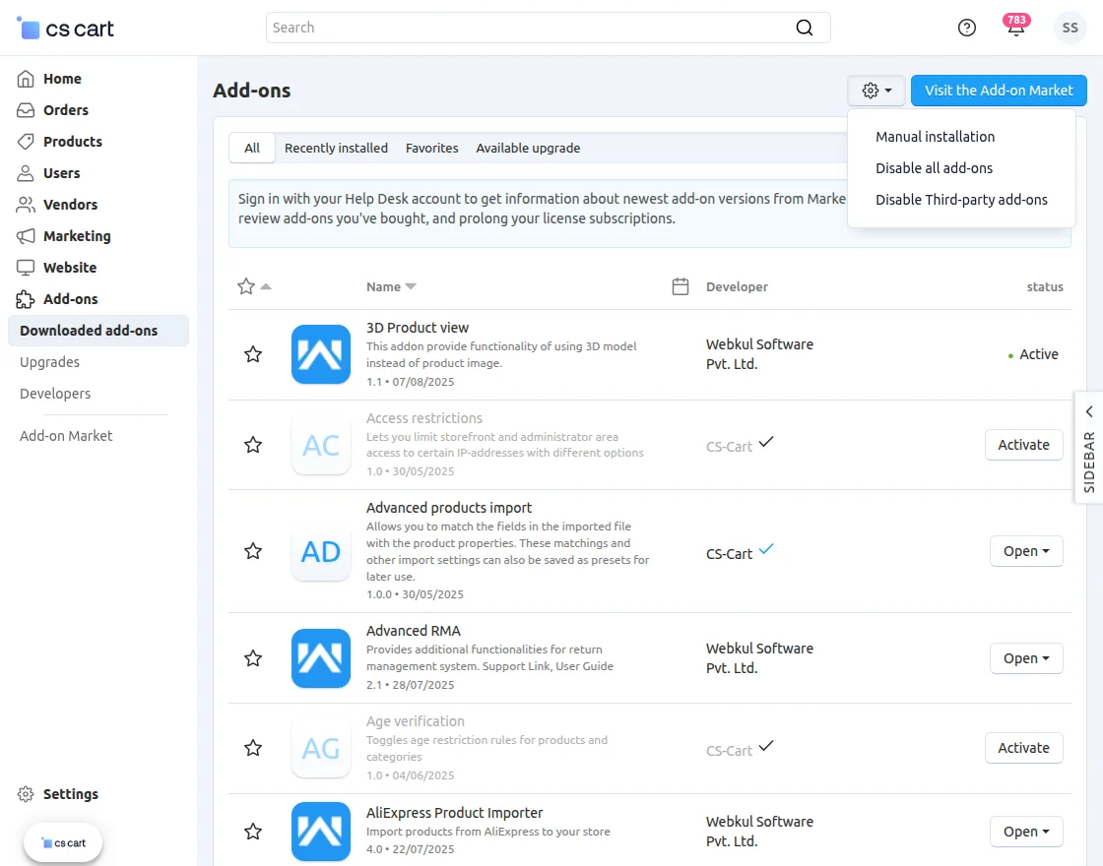The height and width of the screenshot is (866, 1103).
Task: Click the notifications bell showing 783
Action: coord(1016,28)
